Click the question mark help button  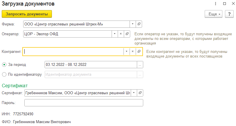tap(229, 14)
